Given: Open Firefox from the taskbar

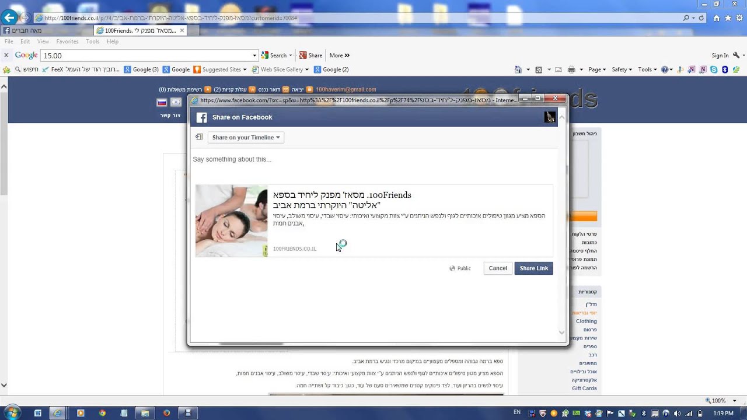Looking at the screenshot, I should [x=166, y=413].
